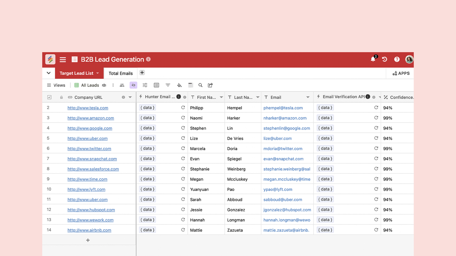Refresh Hunter Email data for tesla.com row
The width and height of the screenshot is (456, 256).
(x=183, y=108)
